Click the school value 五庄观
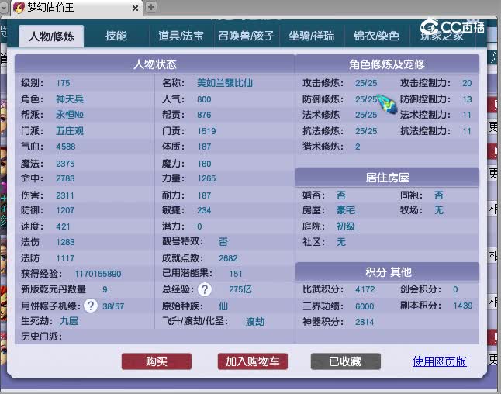The width and height of the screenshot is (501, 394). click(x=70, y=131)
